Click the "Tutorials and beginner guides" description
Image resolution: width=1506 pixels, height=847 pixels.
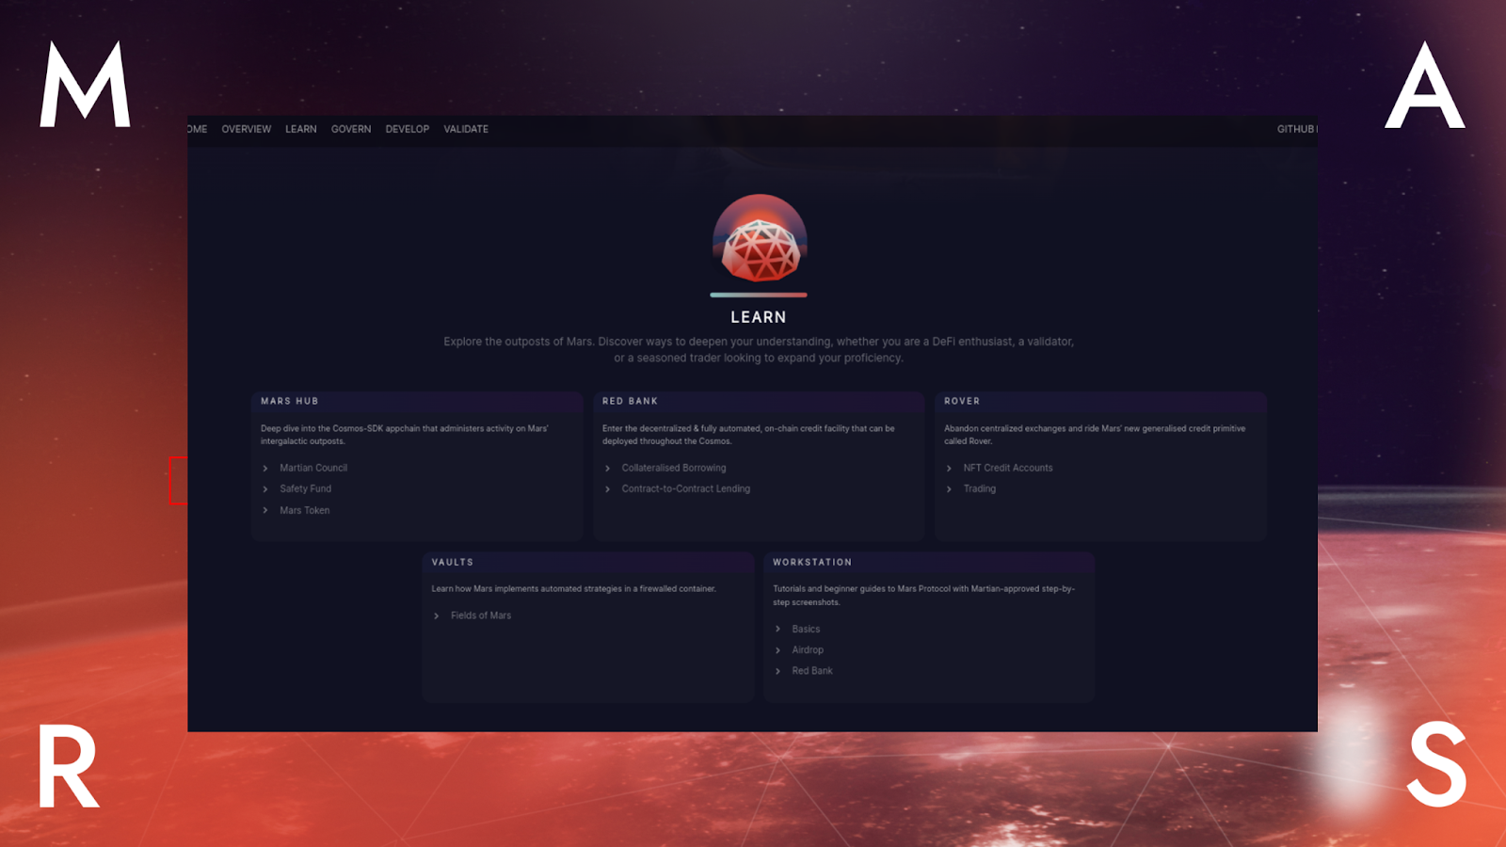click(x=924, y=596)
